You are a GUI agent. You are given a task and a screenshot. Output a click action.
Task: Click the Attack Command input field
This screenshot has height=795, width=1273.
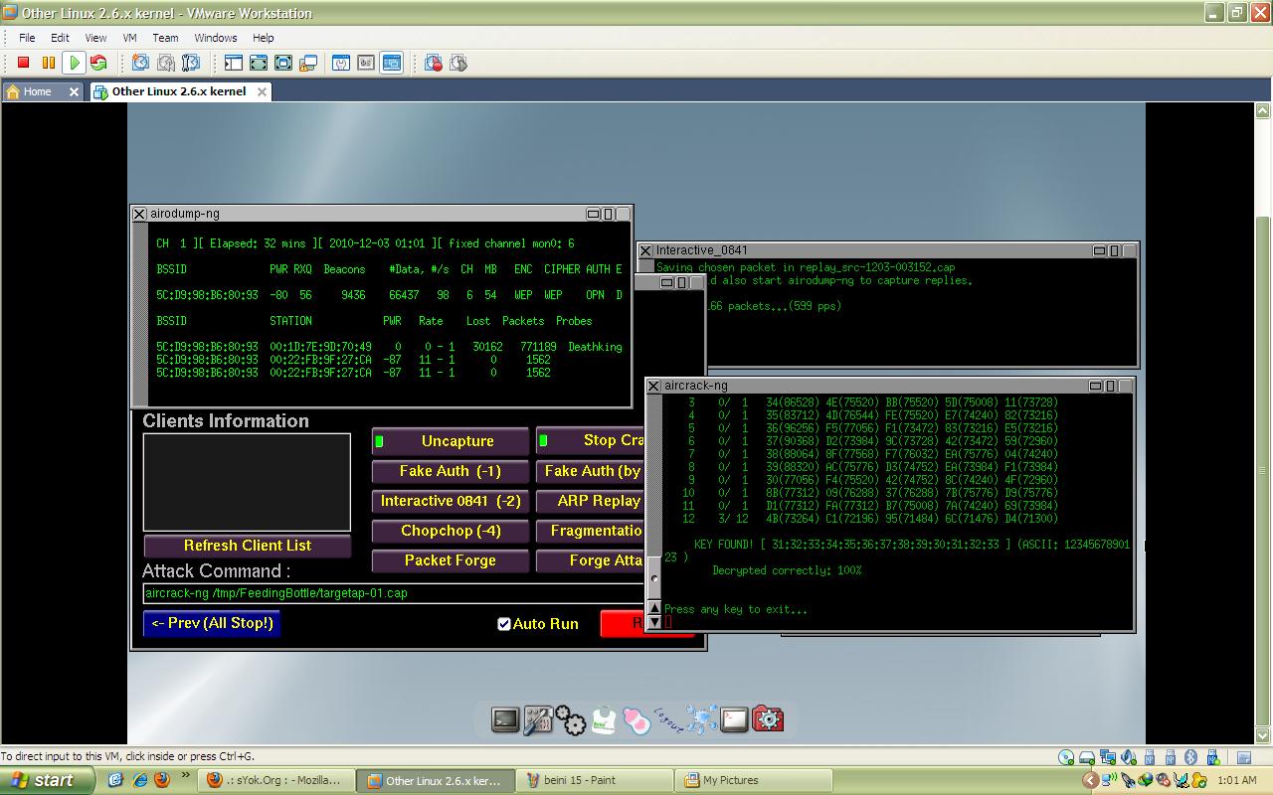pyautogui.click(x=394, y=593)
